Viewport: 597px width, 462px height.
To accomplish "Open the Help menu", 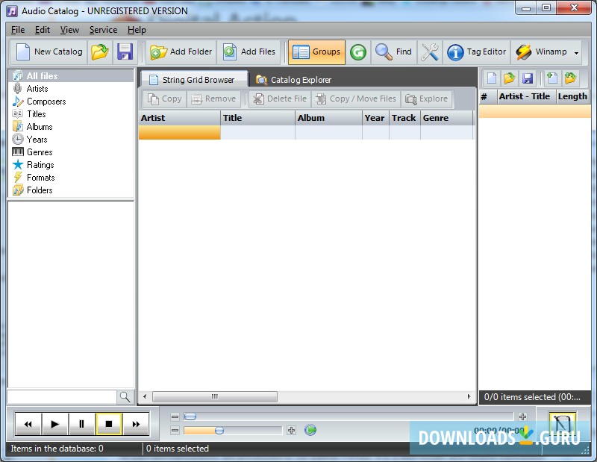I will pos(137,30).
